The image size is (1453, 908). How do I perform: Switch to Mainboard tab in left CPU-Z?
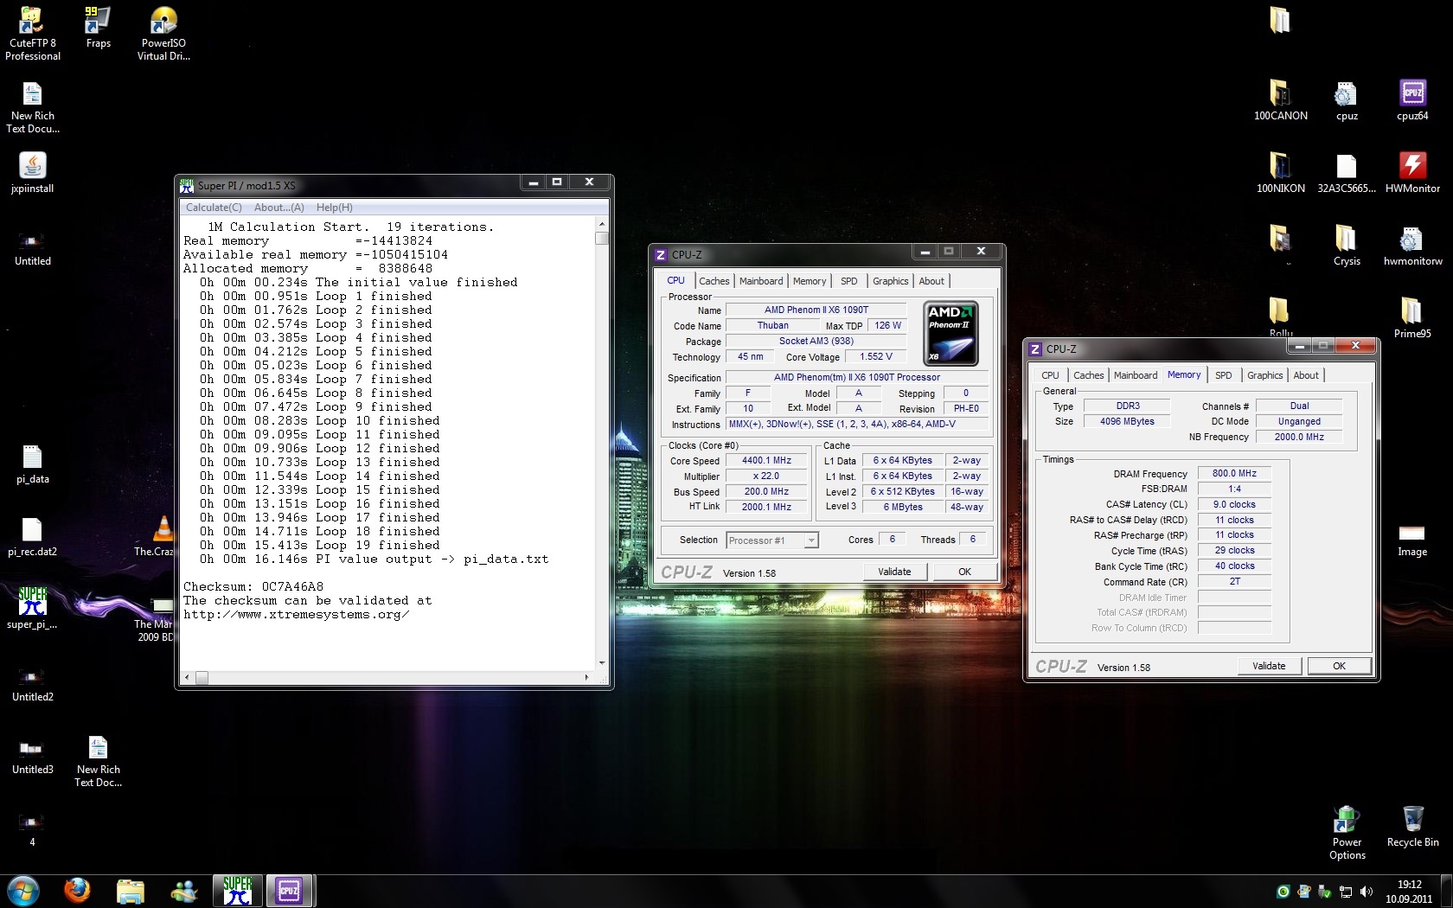click(x=761, y=281)
